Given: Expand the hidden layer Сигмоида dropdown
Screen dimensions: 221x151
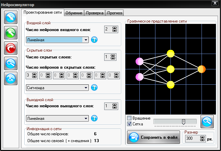Looking at the screenshot, I should (86, 88).
